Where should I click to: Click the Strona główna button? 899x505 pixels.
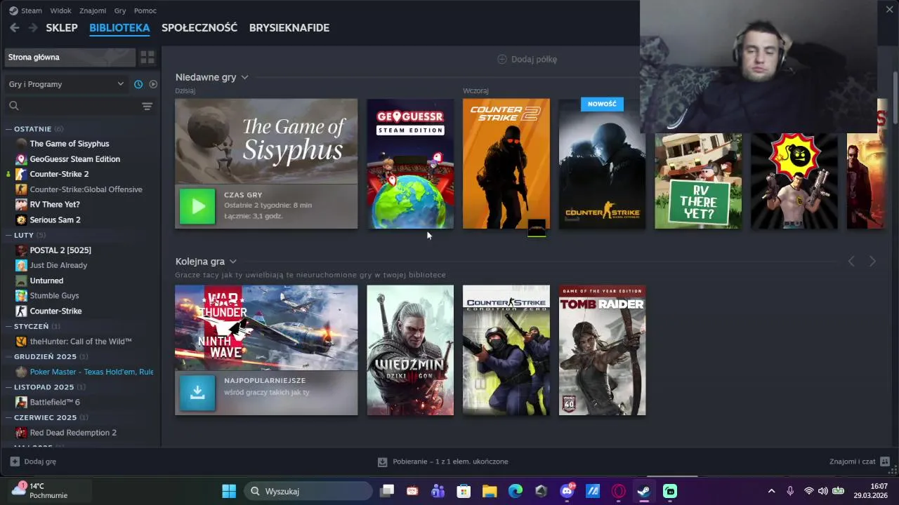pos(70,58)
